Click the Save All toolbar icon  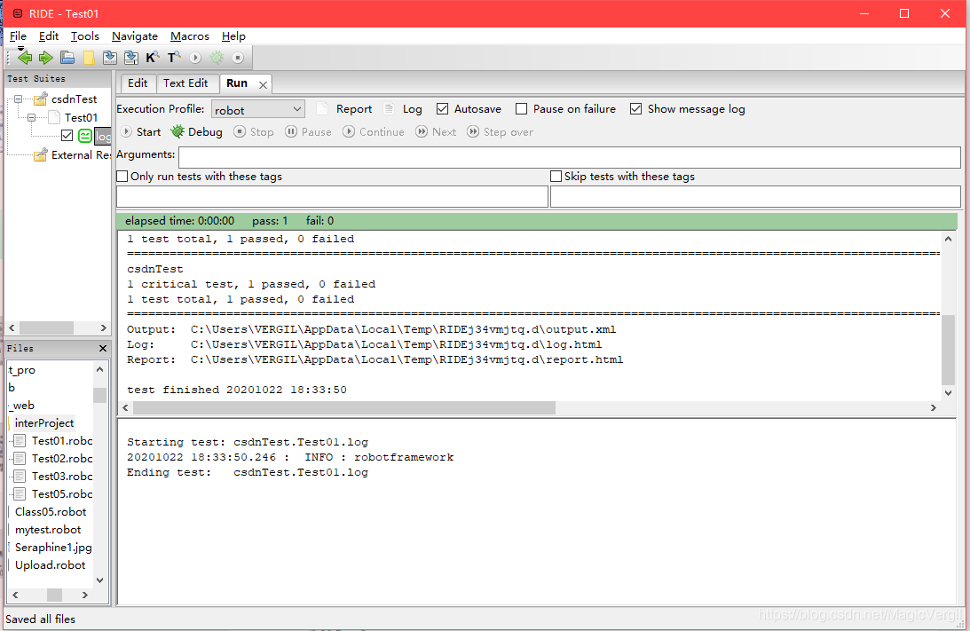[131, 58]
